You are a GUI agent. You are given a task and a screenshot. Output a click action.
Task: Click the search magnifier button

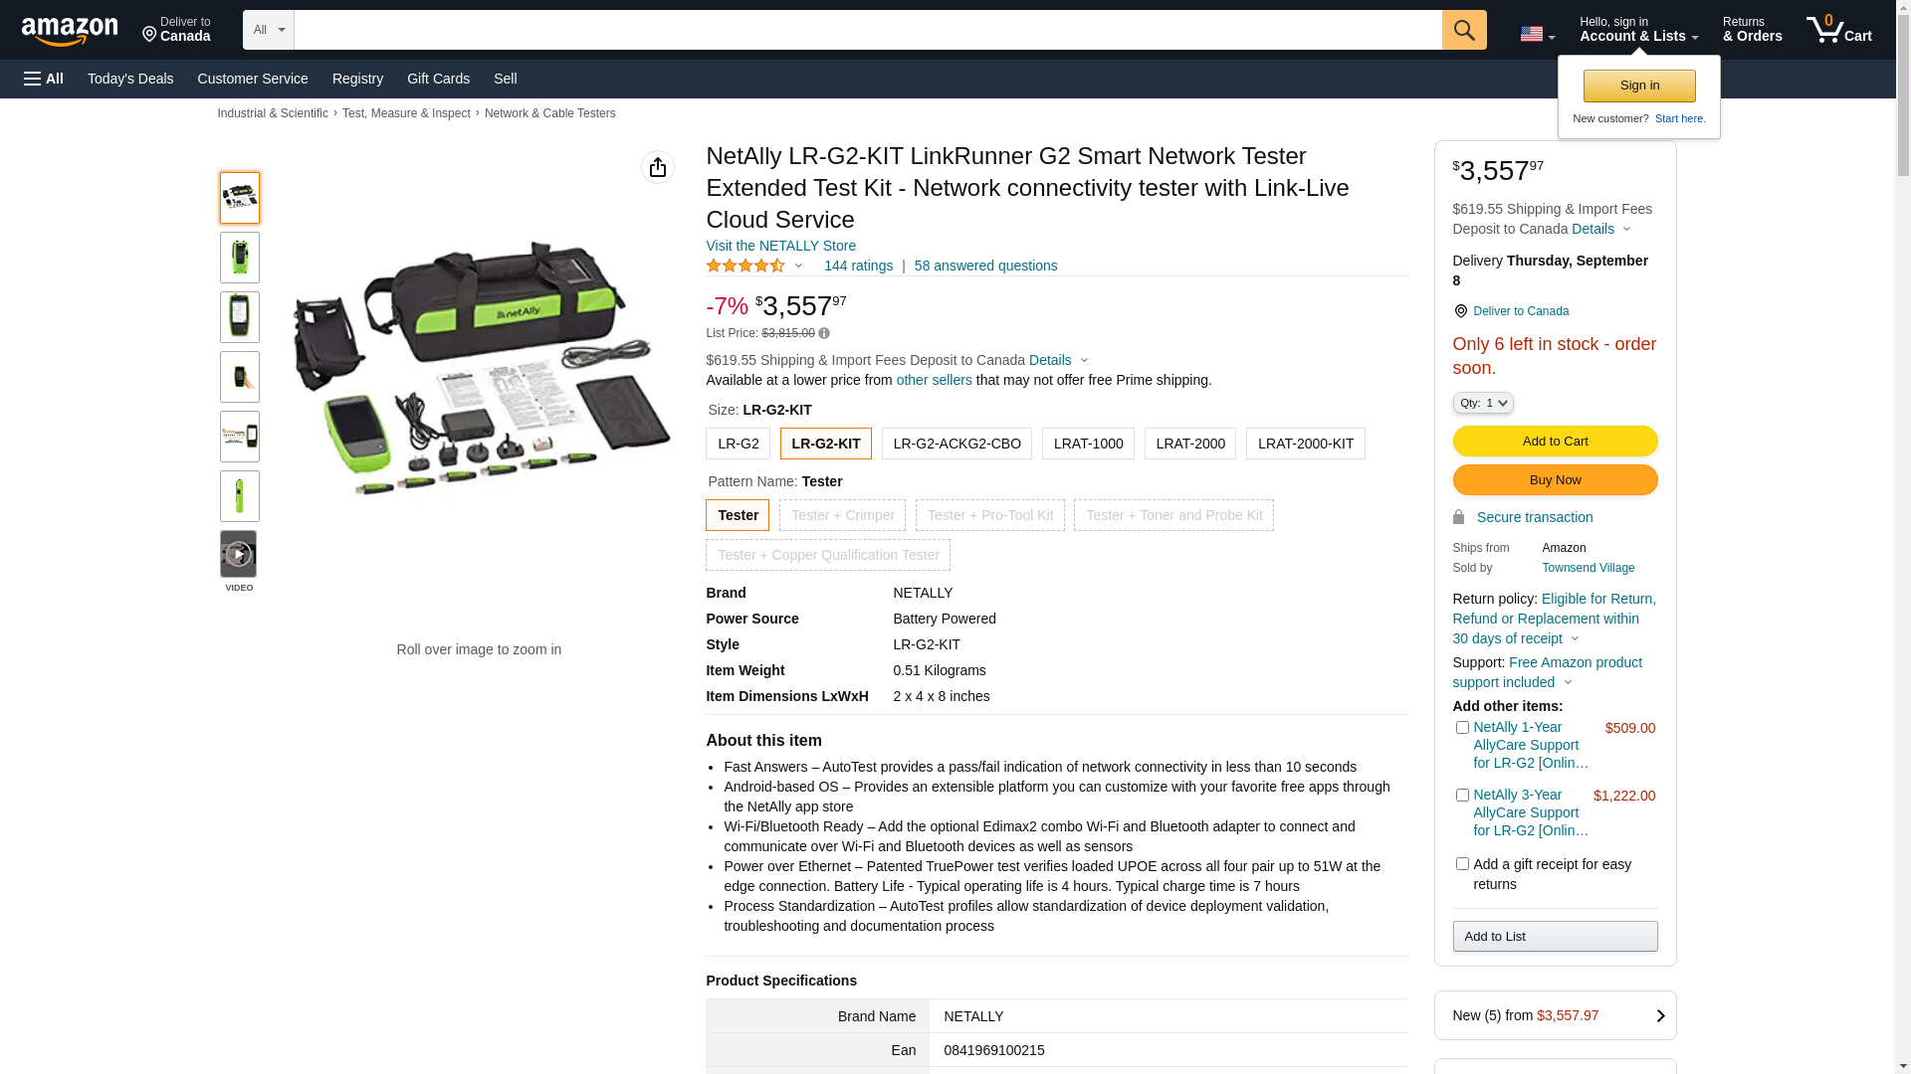[1463, 30]
